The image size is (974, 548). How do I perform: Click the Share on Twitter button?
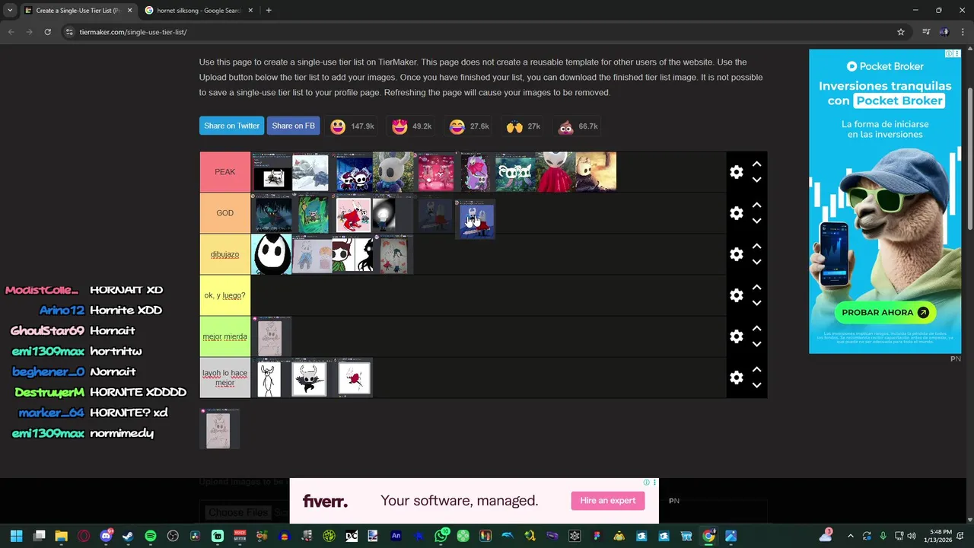231,126
